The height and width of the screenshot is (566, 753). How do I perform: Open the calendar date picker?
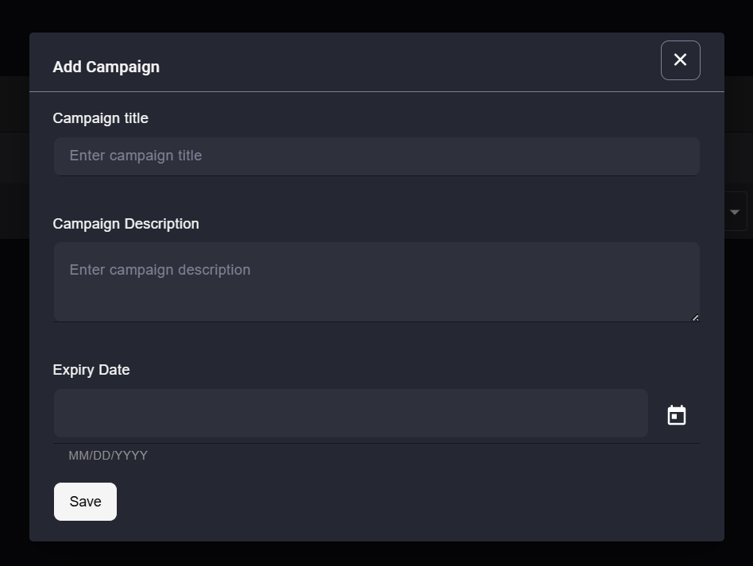[x=676, y=415]
